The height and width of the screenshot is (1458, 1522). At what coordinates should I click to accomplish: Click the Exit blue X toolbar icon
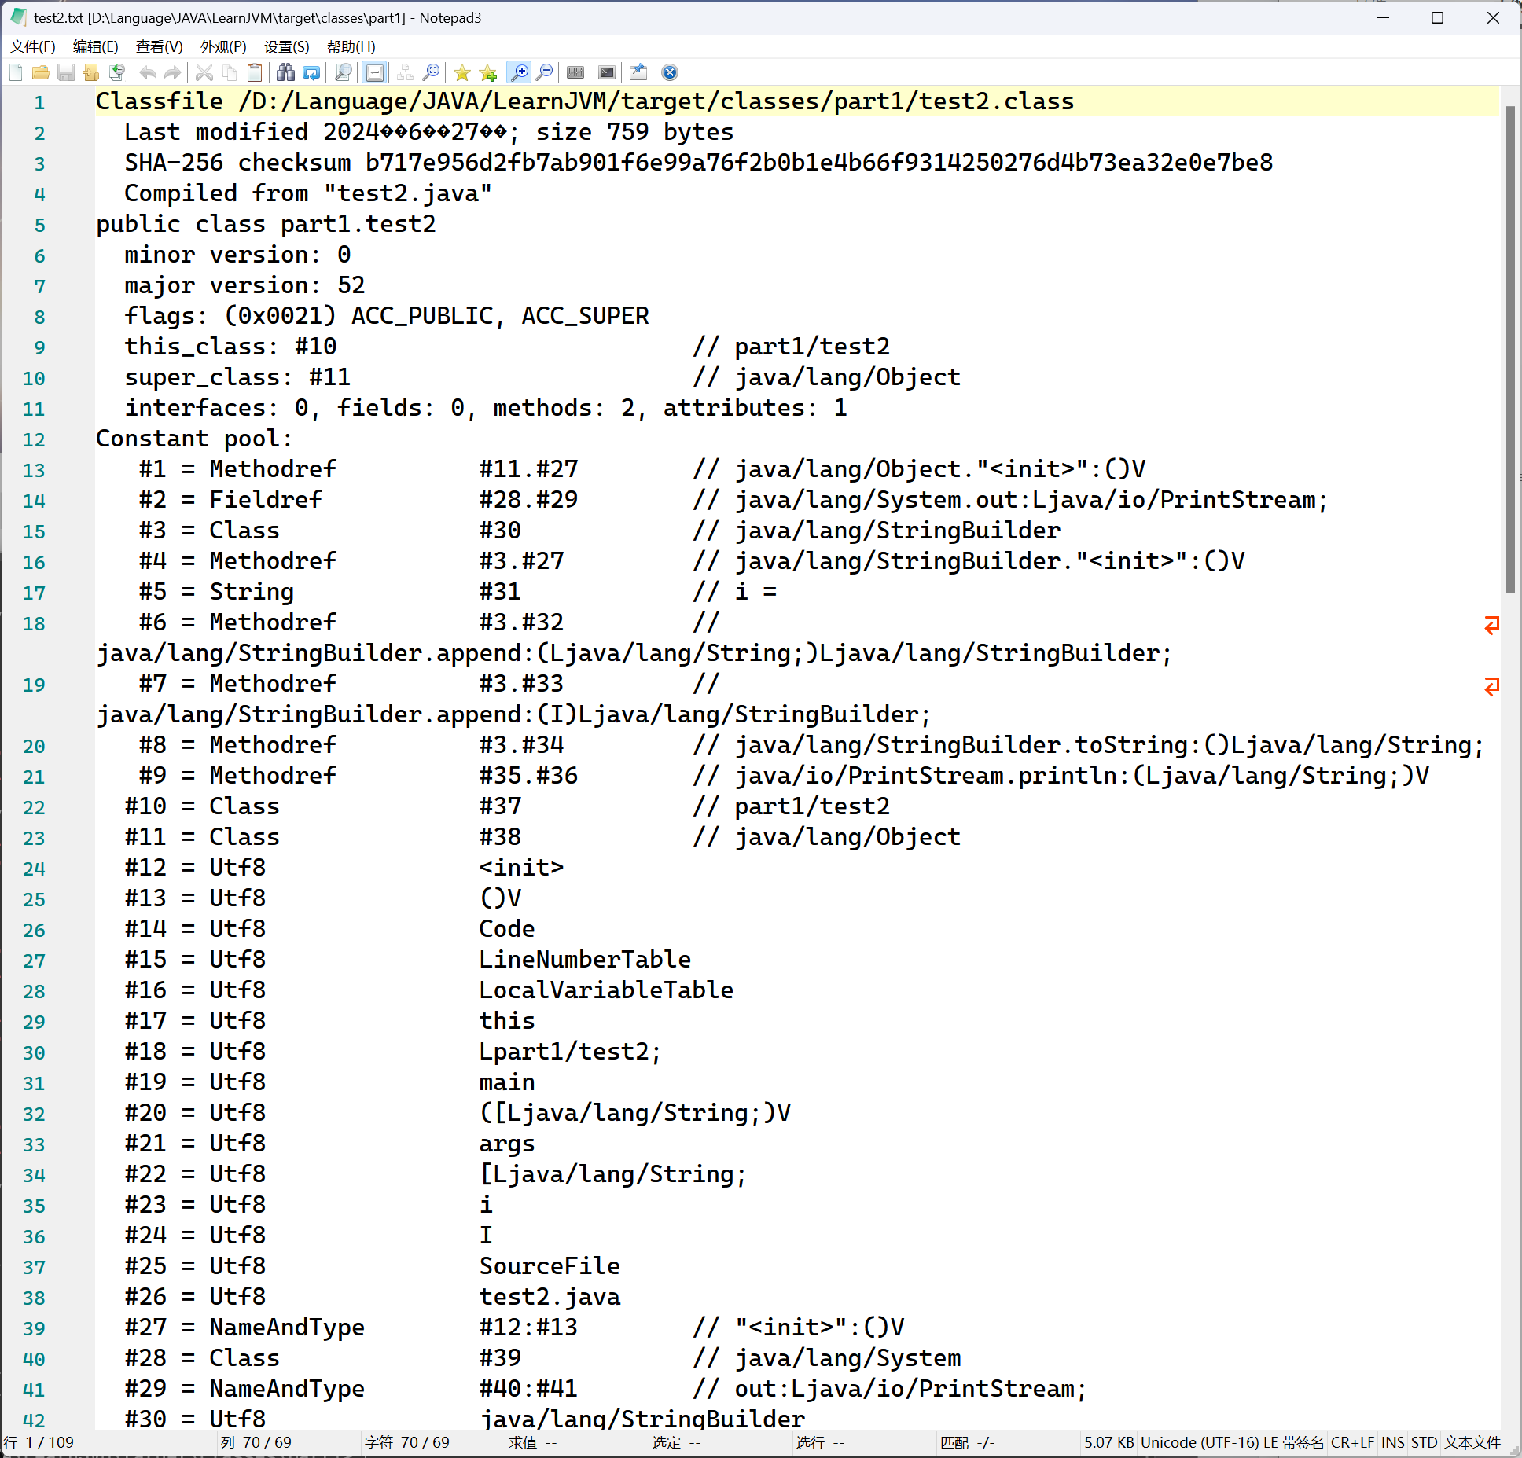click(670, 73)
